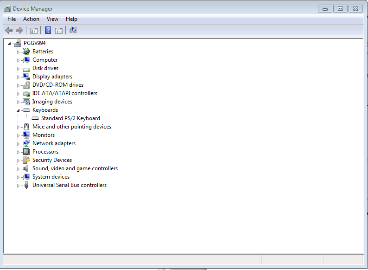Click the Show/Hide Action Pane icon
The height and width of the screenshot is (270, 368).
point(59,30)
